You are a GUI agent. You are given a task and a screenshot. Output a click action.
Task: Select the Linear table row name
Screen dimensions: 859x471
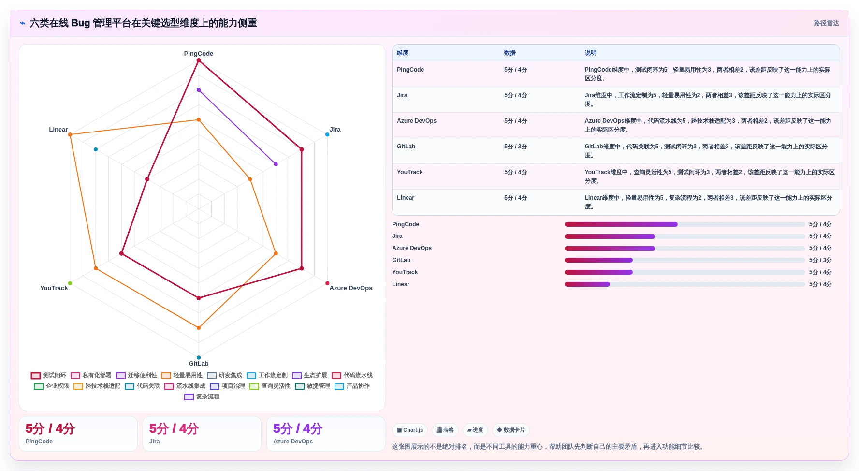[x=406, y=198]
